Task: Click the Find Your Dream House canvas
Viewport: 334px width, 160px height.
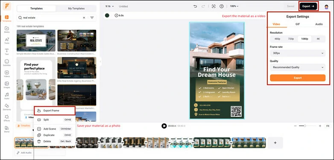Action: (x=217, y=70)
